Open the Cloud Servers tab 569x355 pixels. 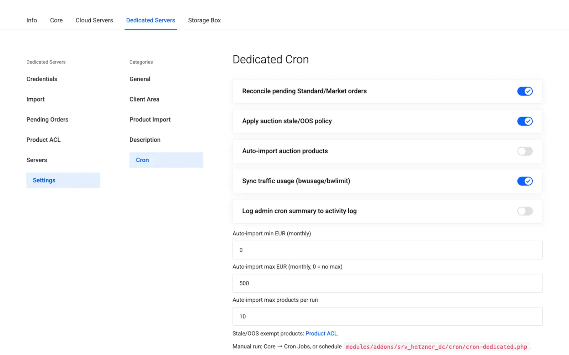(x=94, y=20)
